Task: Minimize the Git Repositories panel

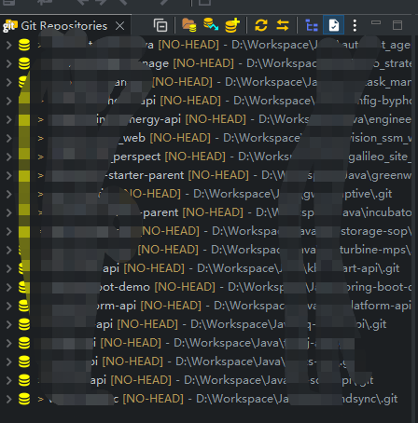Action: point(376,22)
